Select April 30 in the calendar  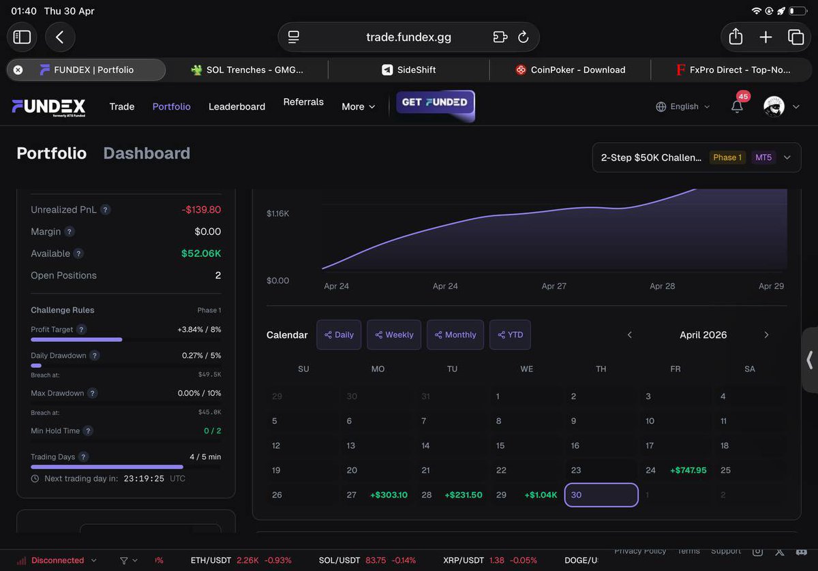(x=601, y=495)
